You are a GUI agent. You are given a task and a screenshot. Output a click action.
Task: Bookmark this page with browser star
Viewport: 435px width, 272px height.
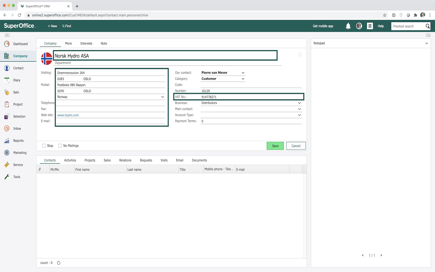(x=385, y=15)
